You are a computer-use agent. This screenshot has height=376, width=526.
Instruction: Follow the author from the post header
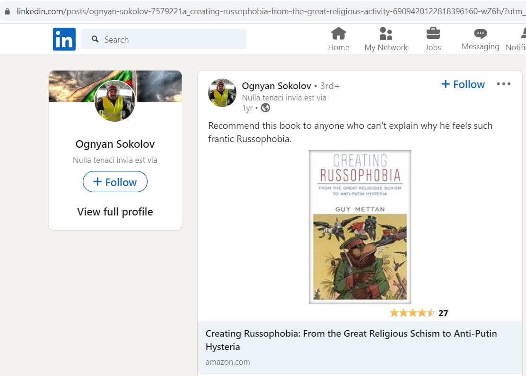[463, 84]
